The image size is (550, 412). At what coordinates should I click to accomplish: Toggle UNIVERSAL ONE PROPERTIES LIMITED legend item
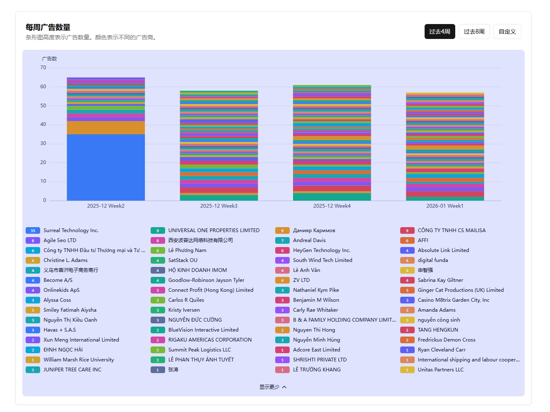point(214,230)
